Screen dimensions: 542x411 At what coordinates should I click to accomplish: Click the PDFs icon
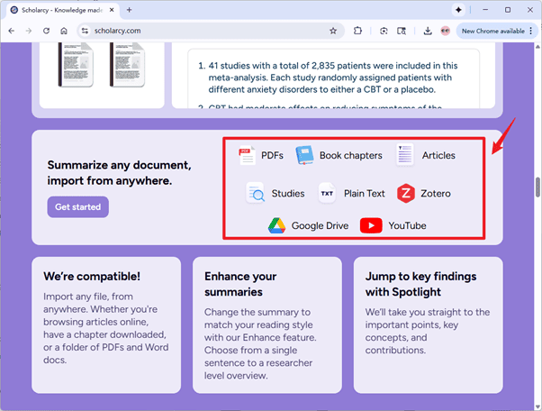tap(247, 155)
